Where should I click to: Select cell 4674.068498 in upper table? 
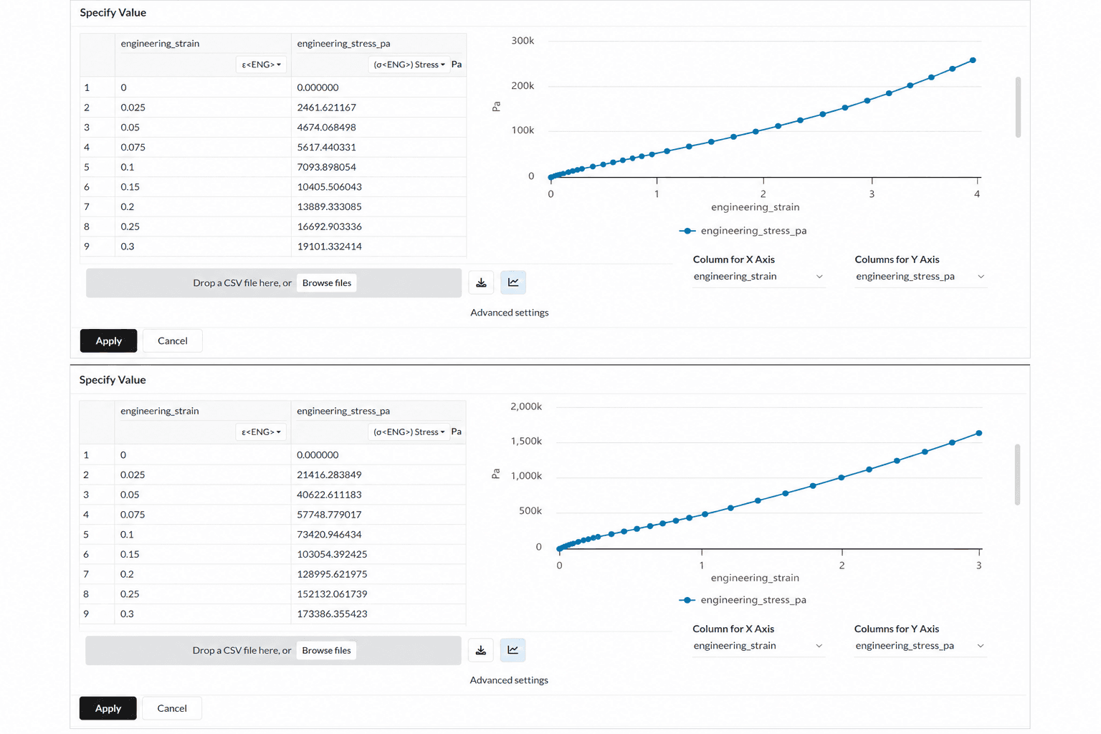point(379,128)
